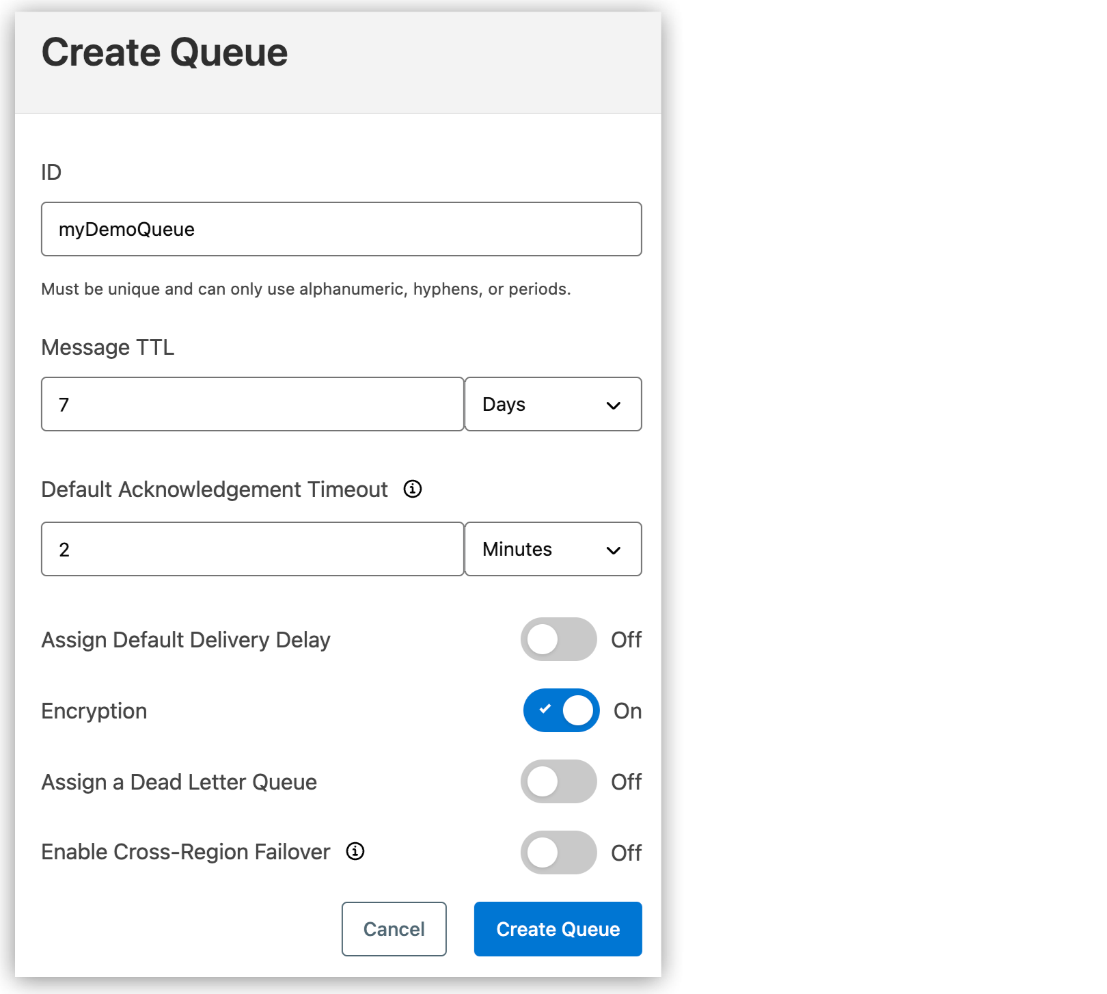Turn on Assign Default Delivery Delay
The width and height of the screenshot is (1107, 994).
point(558,639)
